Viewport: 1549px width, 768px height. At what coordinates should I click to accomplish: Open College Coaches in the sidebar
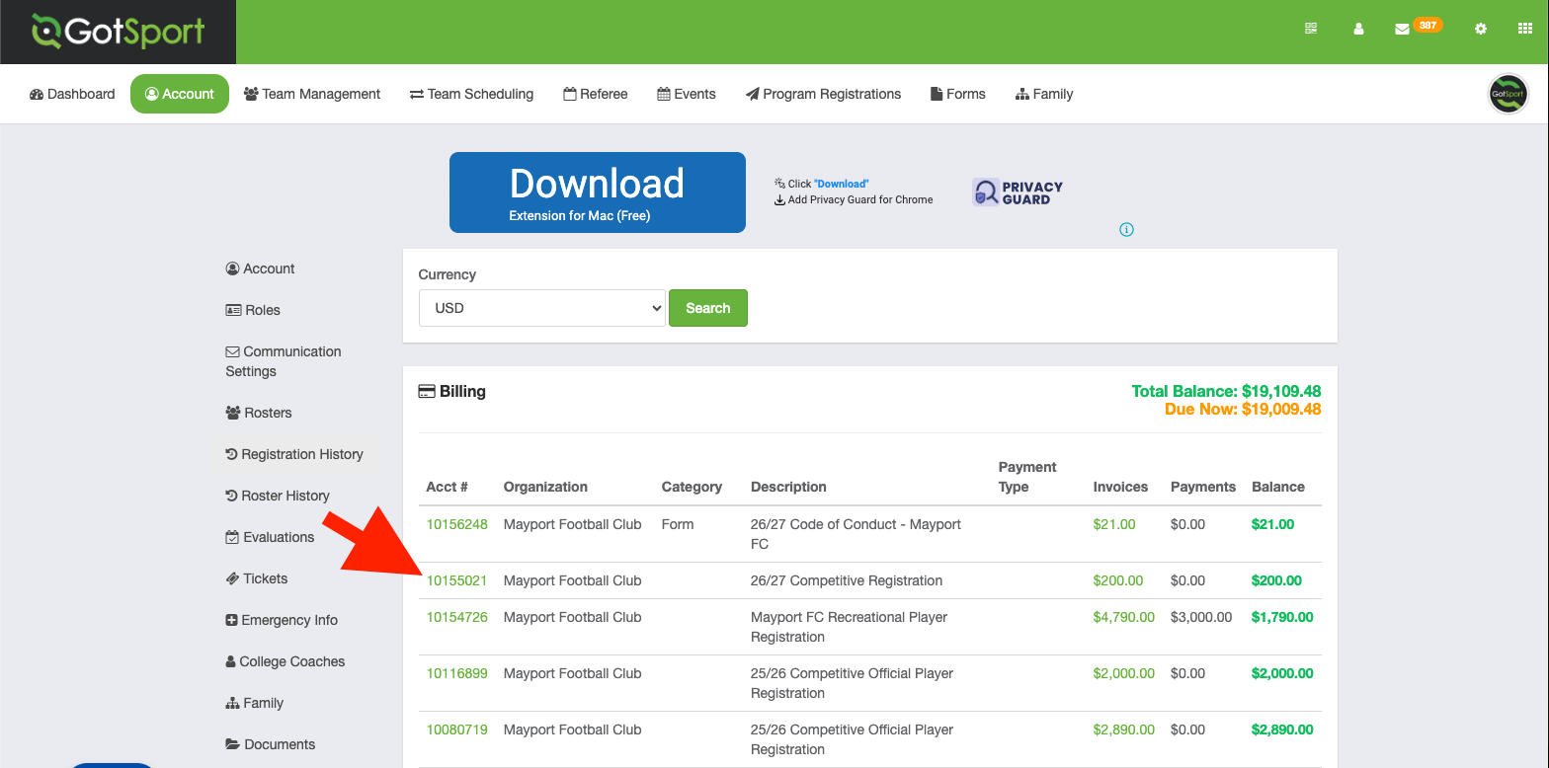[x=285, y=661]
